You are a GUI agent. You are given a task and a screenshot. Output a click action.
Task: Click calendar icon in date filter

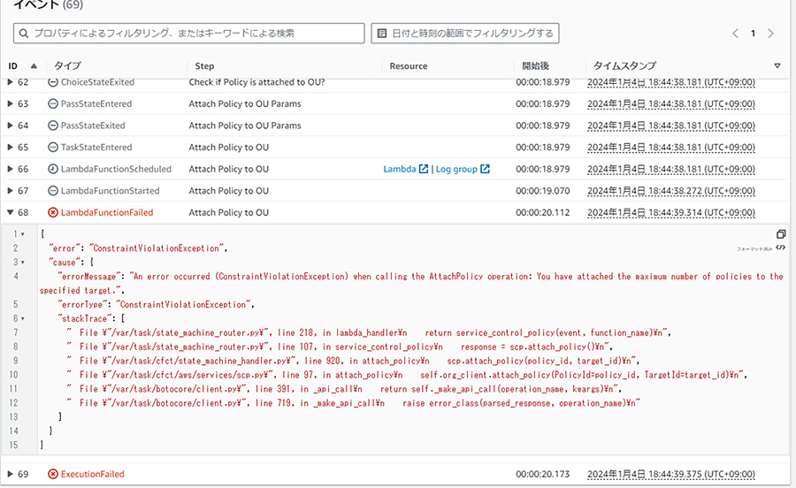pyautogui.click(x=382, y=34)
